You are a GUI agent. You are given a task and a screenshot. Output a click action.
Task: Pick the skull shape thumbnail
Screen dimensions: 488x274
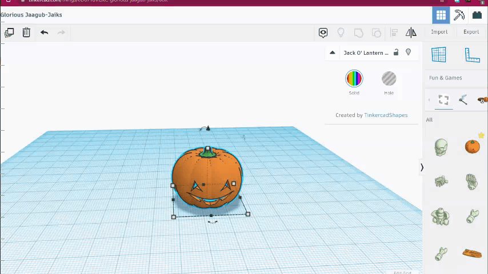(441, 147)
